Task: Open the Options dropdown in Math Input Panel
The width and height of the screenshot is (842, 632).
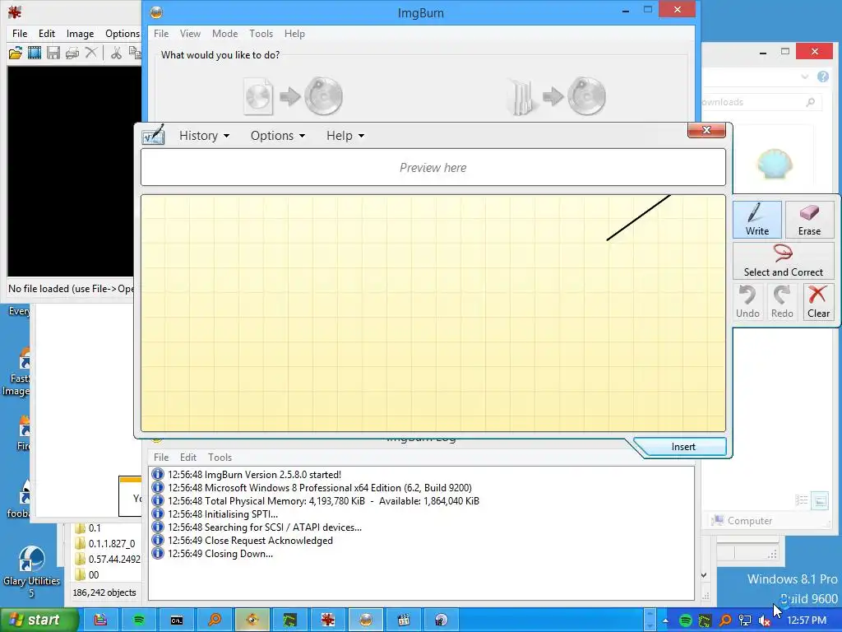Action: point(278,136)
